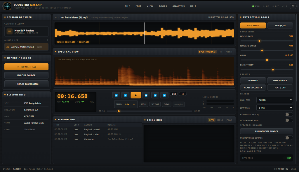Start playback with the orange play button
Viewport: 299px width, 172px height.
point(136,95)
